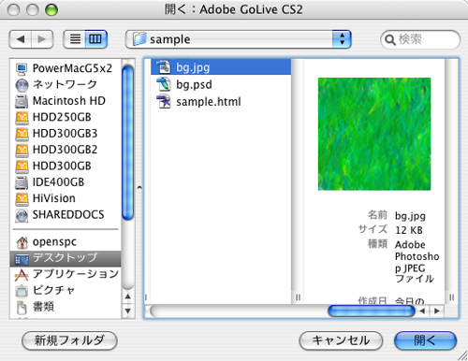Click the キャンセル button
Screen dimensions: 468x361
pyautogui.click(x=341, y=340)
